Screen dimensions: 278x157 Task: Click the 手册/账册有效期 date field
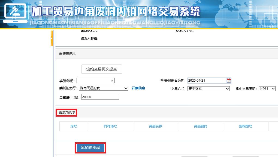209,81
